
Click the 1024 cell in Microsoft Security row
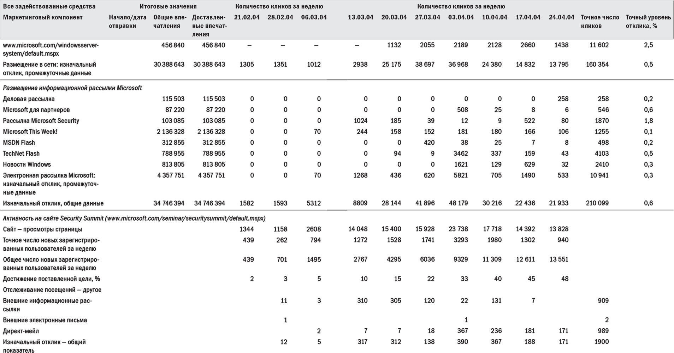(360, 121)
